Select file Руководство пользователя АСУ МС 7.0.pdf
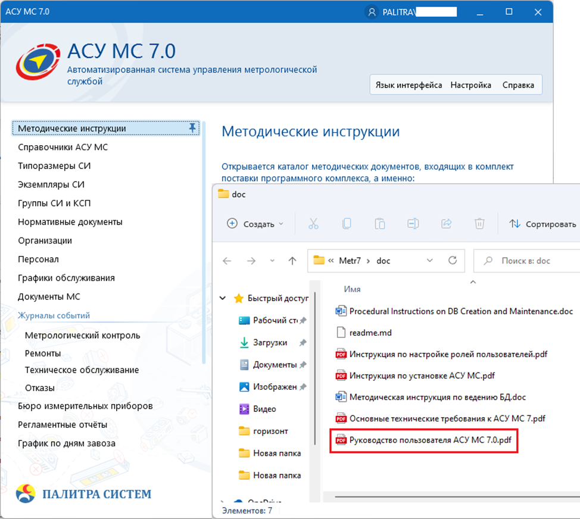This screenshot has height=519, width=580. [423, 440]
